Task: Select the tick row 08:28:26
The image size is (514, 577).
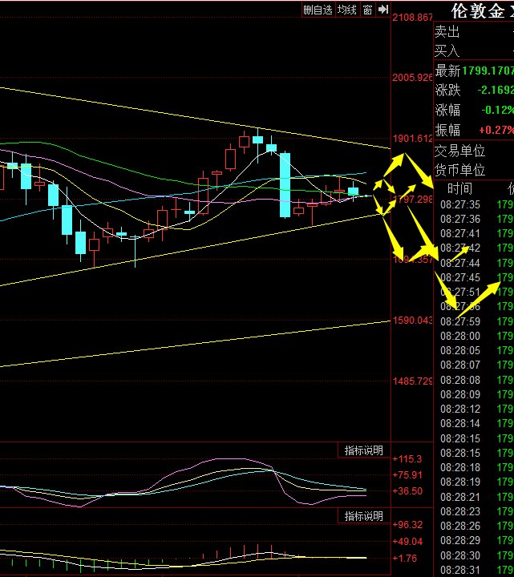Action: click(x=474, y=526)
